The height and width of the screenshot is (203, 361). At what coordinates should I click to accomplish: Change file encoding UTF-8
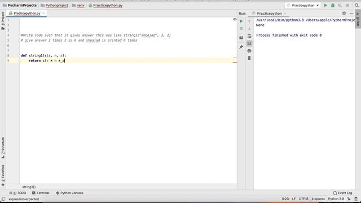point(303,199)
